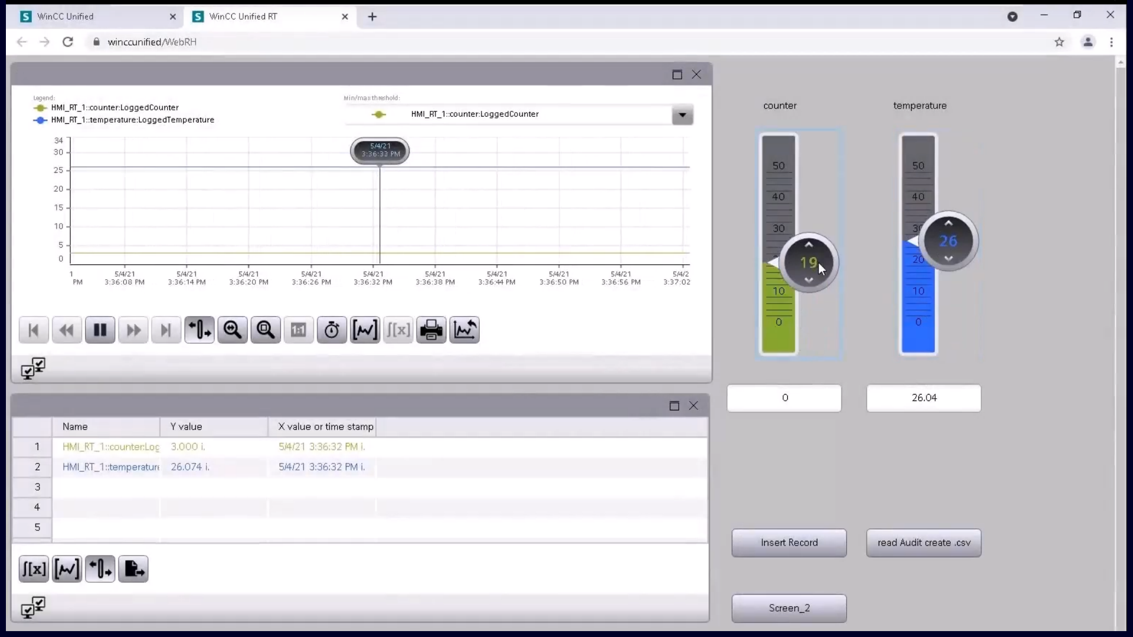Viewport: 1133px width, 637px height.
Task: Click the counter slider knob showing 19
Action: tap(808, 262)
